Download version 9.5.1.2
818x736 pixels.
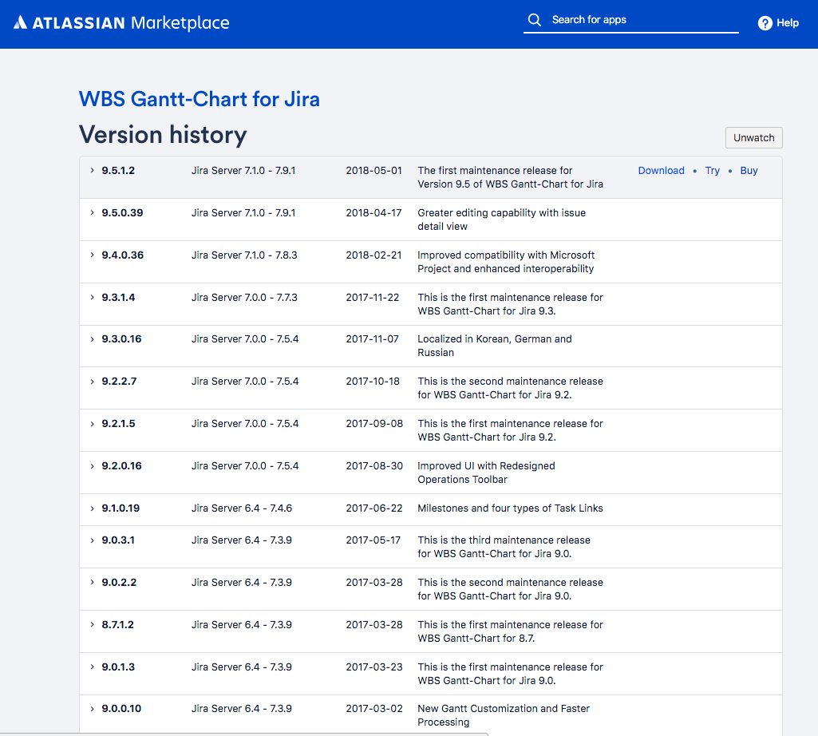661,171
